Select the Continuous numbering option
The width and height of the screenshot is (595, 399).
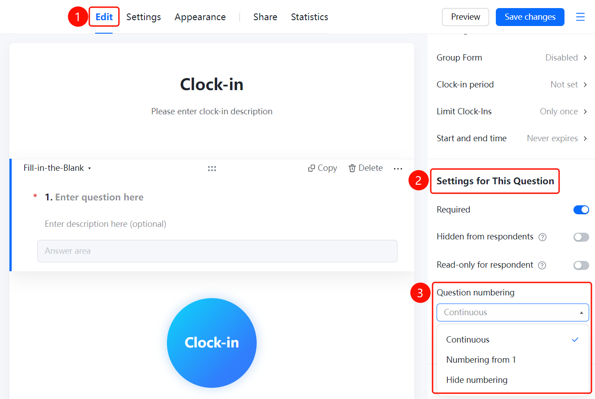point(513,340)
